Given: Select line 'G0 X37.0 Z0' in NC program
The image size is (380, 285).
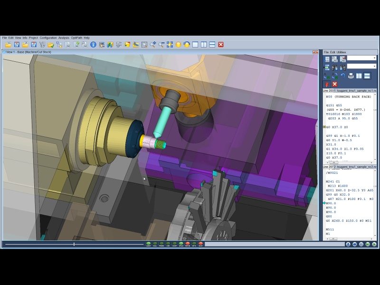Looking at the screenshot, I should coord(337,127).
